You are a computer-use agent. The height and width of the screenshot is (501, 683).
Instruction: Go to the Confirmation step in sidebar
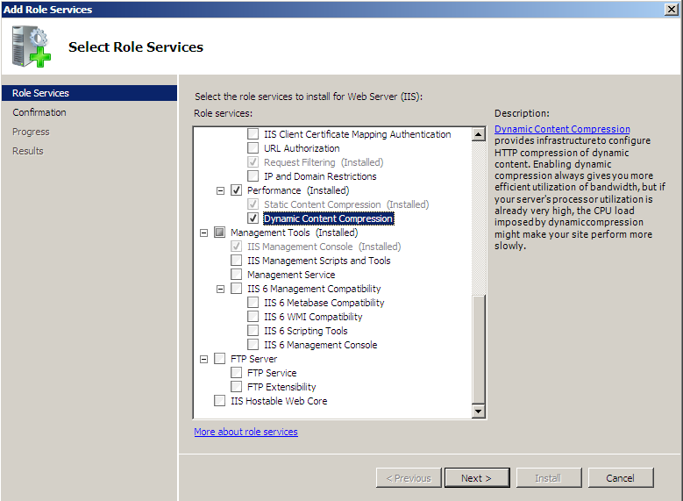[x=39, y=112]
